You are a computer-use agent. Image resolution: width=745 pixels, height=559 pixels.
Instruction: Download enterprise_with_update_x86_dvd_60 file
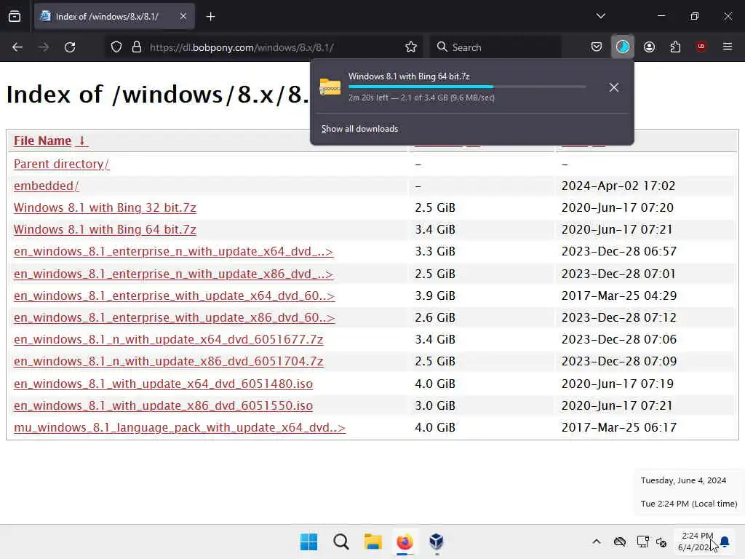[x=175, y=317]
